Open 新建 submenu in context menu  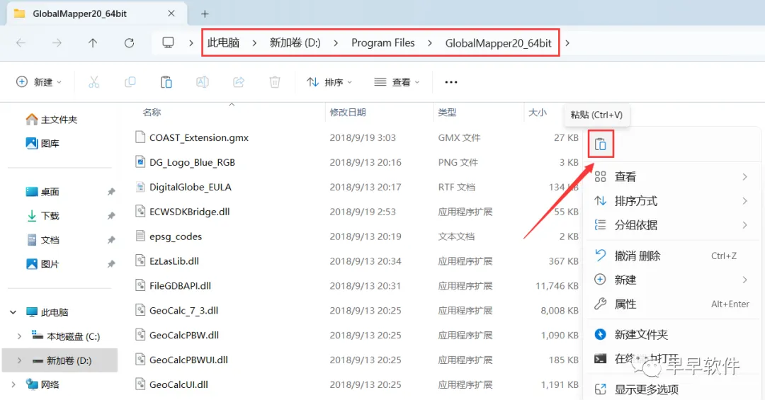click(671, 280)
